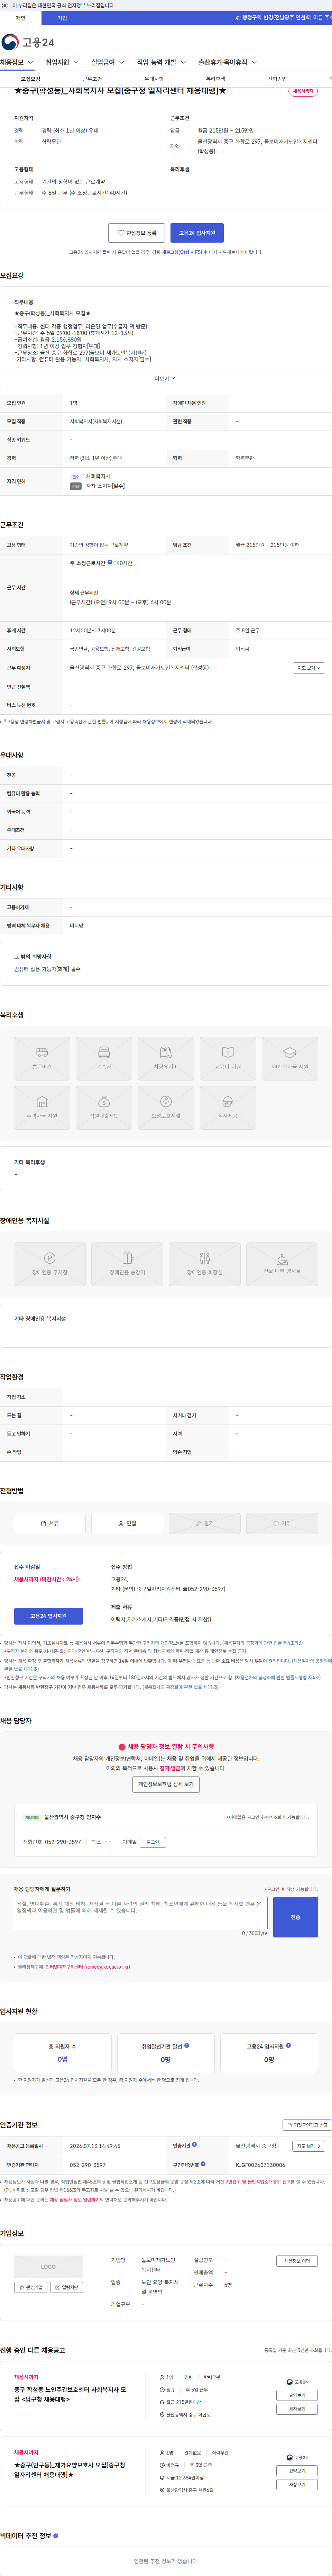Select the 필기 screening method box
Viewport: 332px width, 2576px height.
pos(205,1523)
